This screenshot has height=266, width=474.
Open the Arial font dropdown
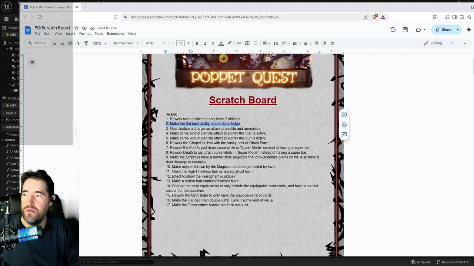point(155,43)
